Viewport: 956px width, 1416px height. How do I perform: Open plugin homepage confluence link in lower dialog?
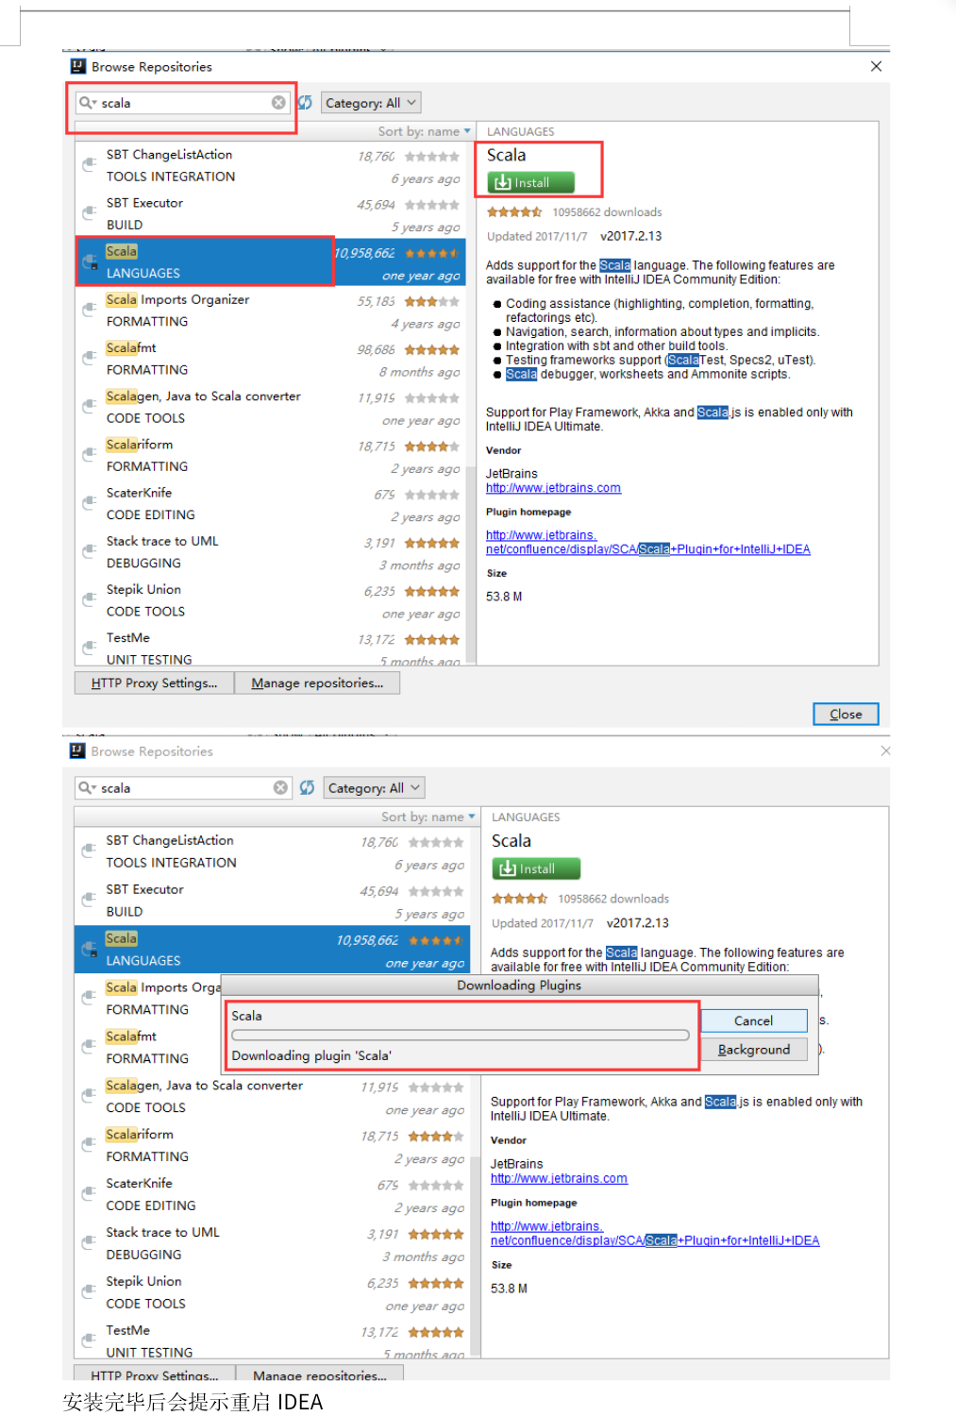tap(655, 1233)
